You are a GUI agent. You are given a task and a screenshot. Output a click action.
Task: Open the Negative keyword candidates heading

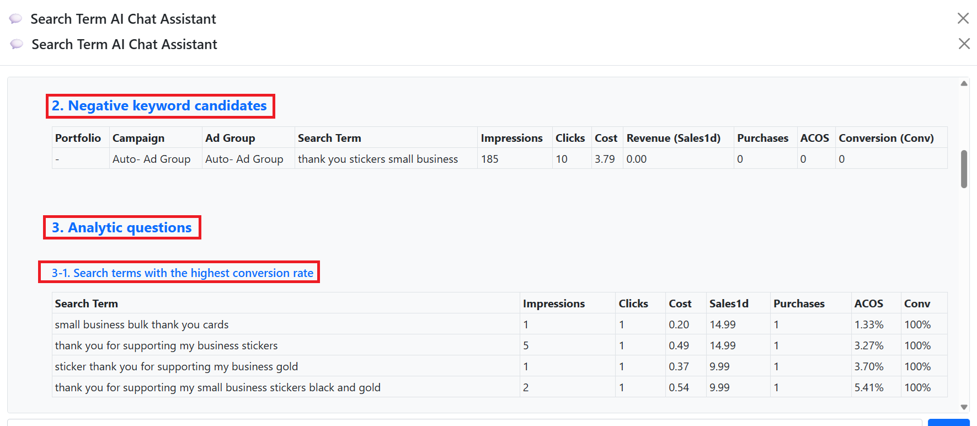click(x=159, y=106)
